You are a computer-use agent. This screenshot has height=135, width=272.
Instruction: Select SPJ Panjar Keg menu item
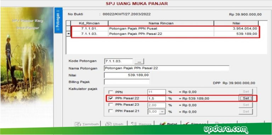(27, 21)
